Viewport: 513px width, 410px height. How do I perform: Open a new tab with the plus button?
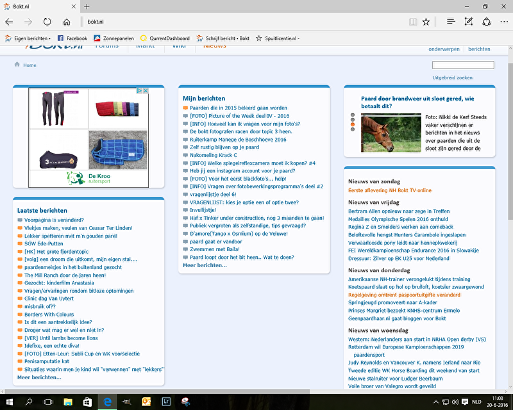coord(87,6)
